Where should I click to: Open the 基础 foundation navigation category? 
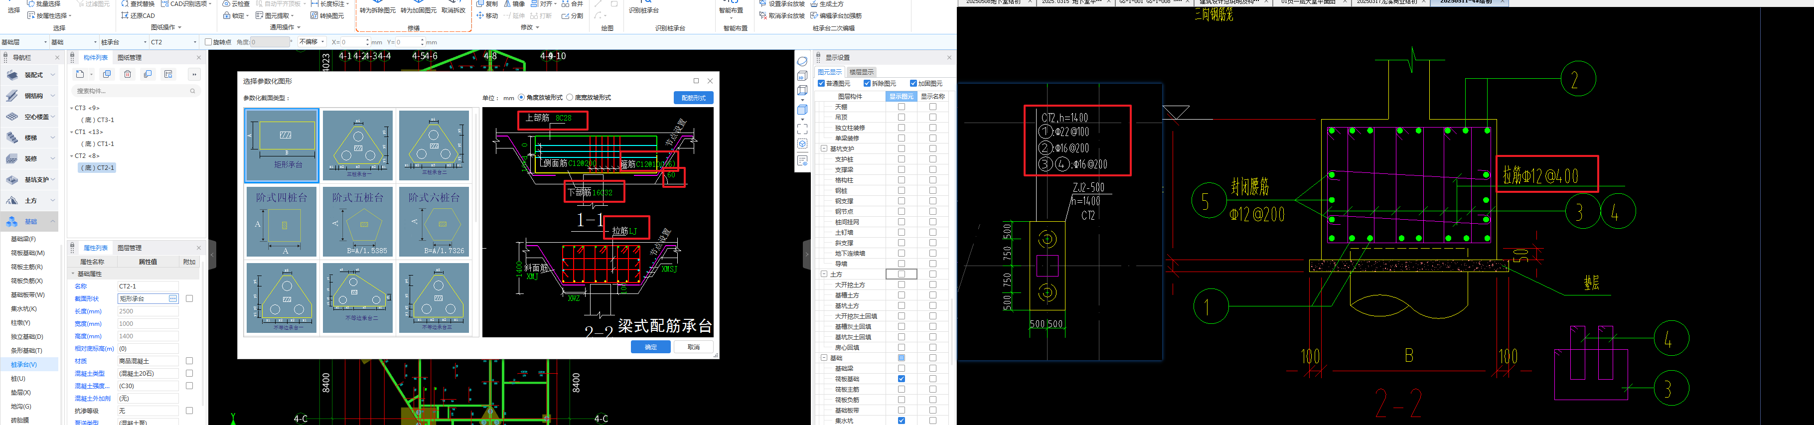pyautogui.click(x=29, y=222)
